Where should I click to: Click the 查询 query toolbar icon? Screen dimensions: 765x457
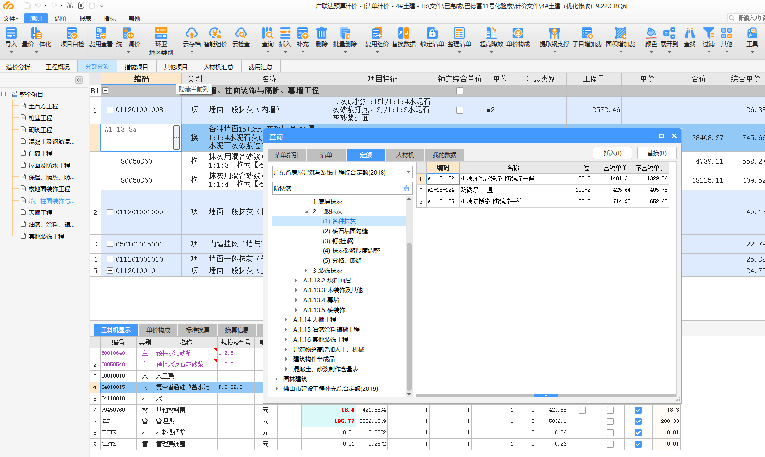point(267,34)
